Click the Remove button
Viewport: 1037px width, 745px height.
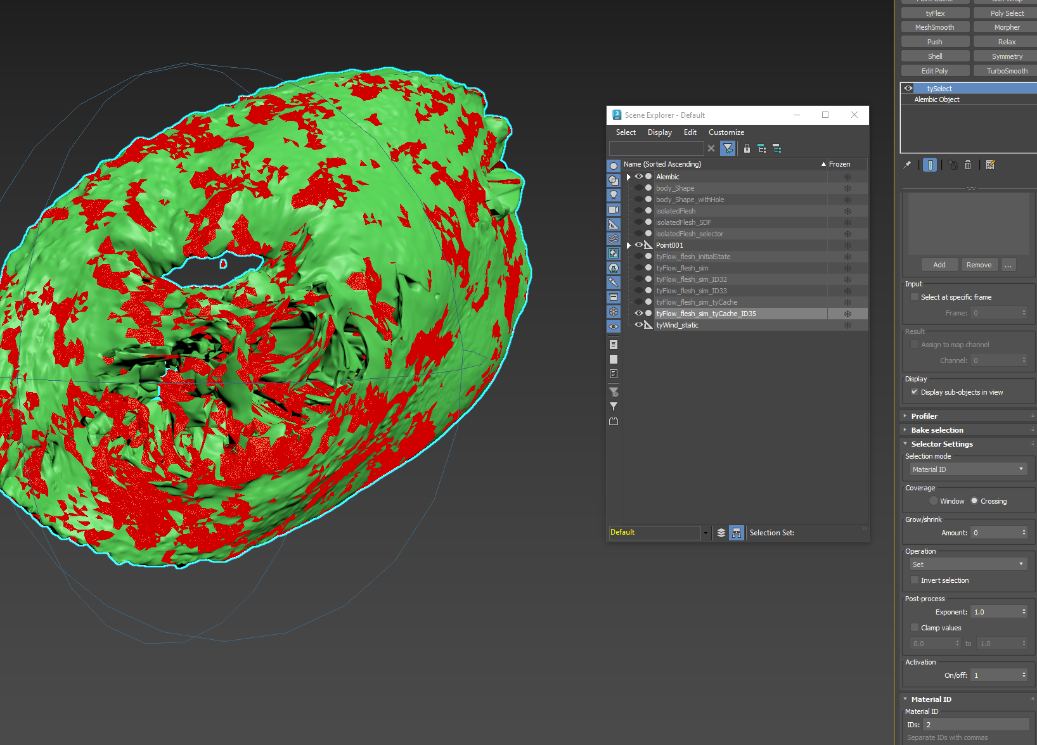[979, 265]
